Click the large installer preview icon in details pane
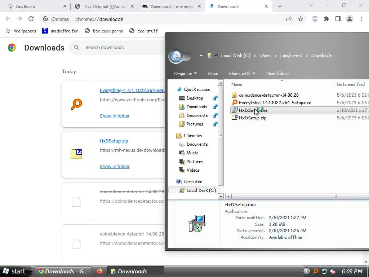 point(197,223)
